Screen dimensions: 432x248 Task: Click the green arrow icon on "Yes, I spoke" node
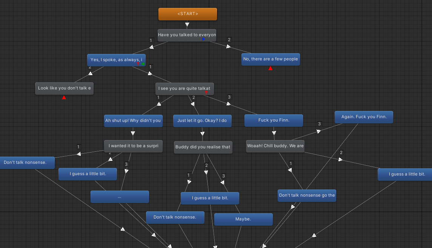pyautogui.click(x=143, y=64)
